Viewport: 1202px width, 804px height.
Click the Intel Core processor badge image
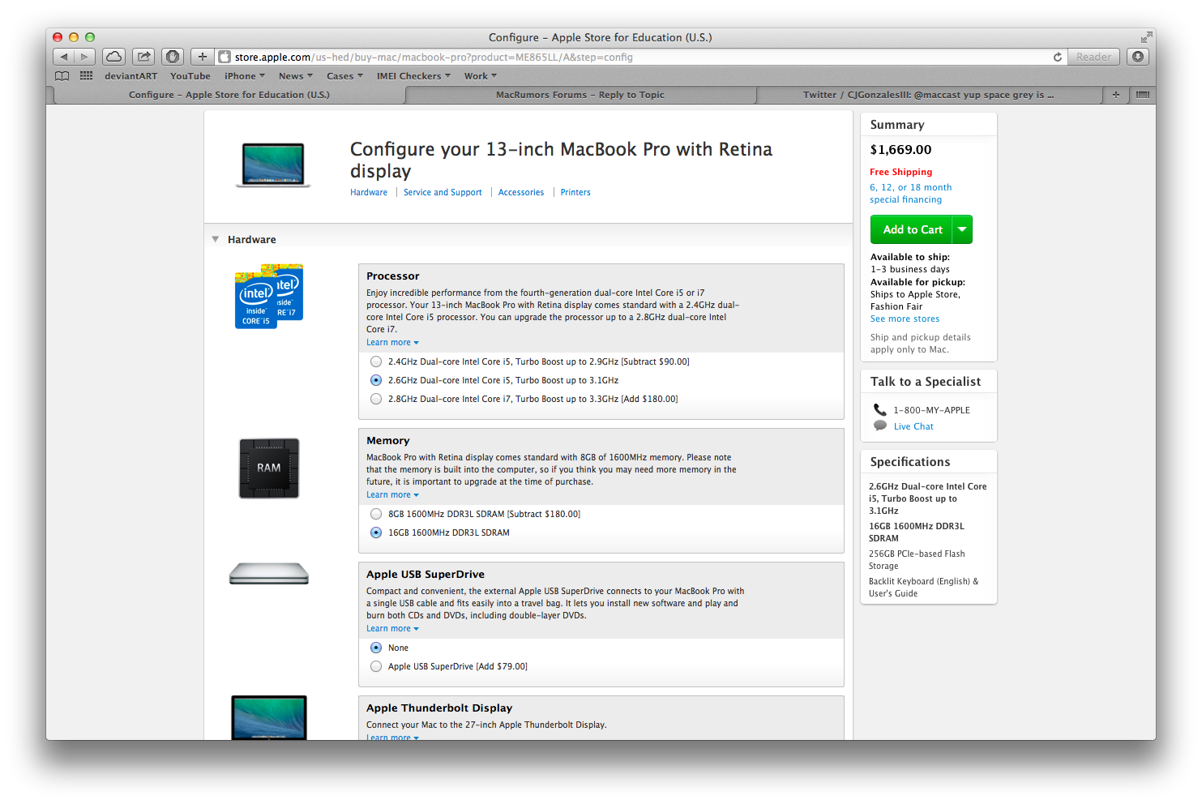pyautogui.click(x=269, y=296)
